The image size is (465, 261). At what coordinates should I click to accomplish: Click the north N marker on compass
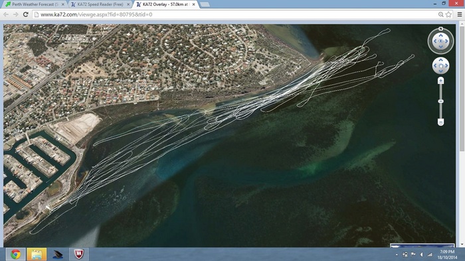coord(440,28)
